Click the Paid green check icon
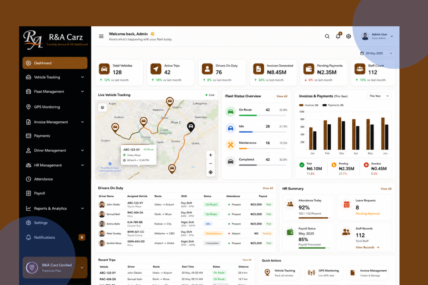 coord(302,165)
